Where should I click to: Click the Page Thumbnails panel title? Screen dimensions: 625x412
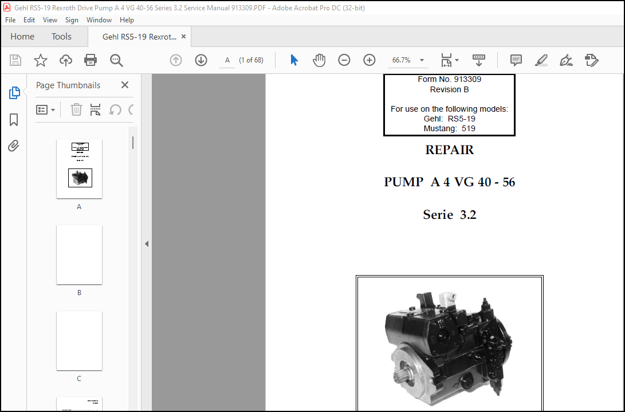pyautogui.click(x=68, y=85)
